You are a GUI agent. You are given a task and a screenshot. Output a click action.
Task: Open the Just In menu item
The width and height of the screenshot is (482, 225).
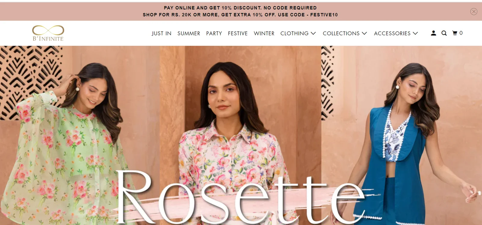click(161, 33)
